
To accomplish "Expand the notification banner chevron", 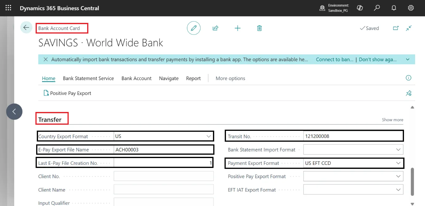I will click(x=408, y=59).
